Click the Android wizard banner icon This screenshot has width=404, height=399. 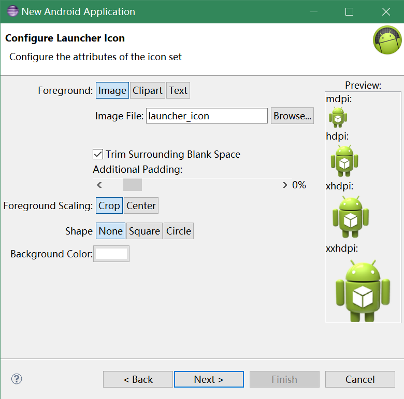[387, 40]
